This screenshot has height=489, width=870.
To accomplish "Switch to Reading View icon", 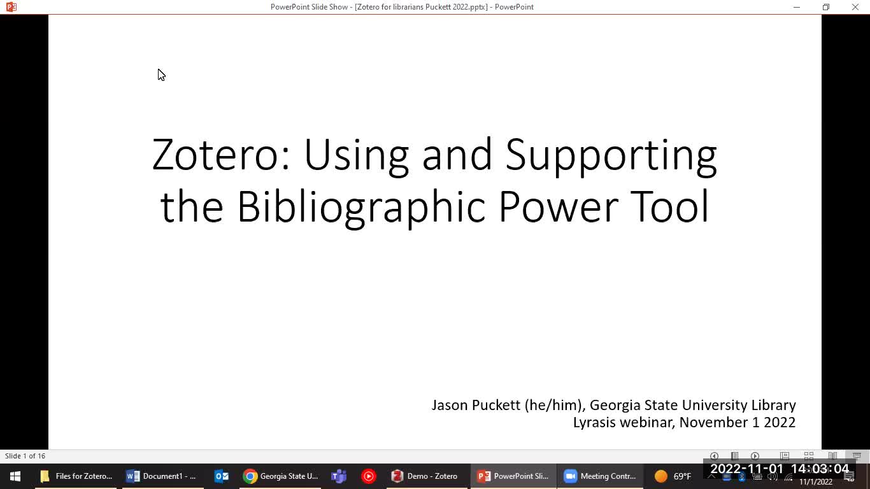I will coord(832,456).
